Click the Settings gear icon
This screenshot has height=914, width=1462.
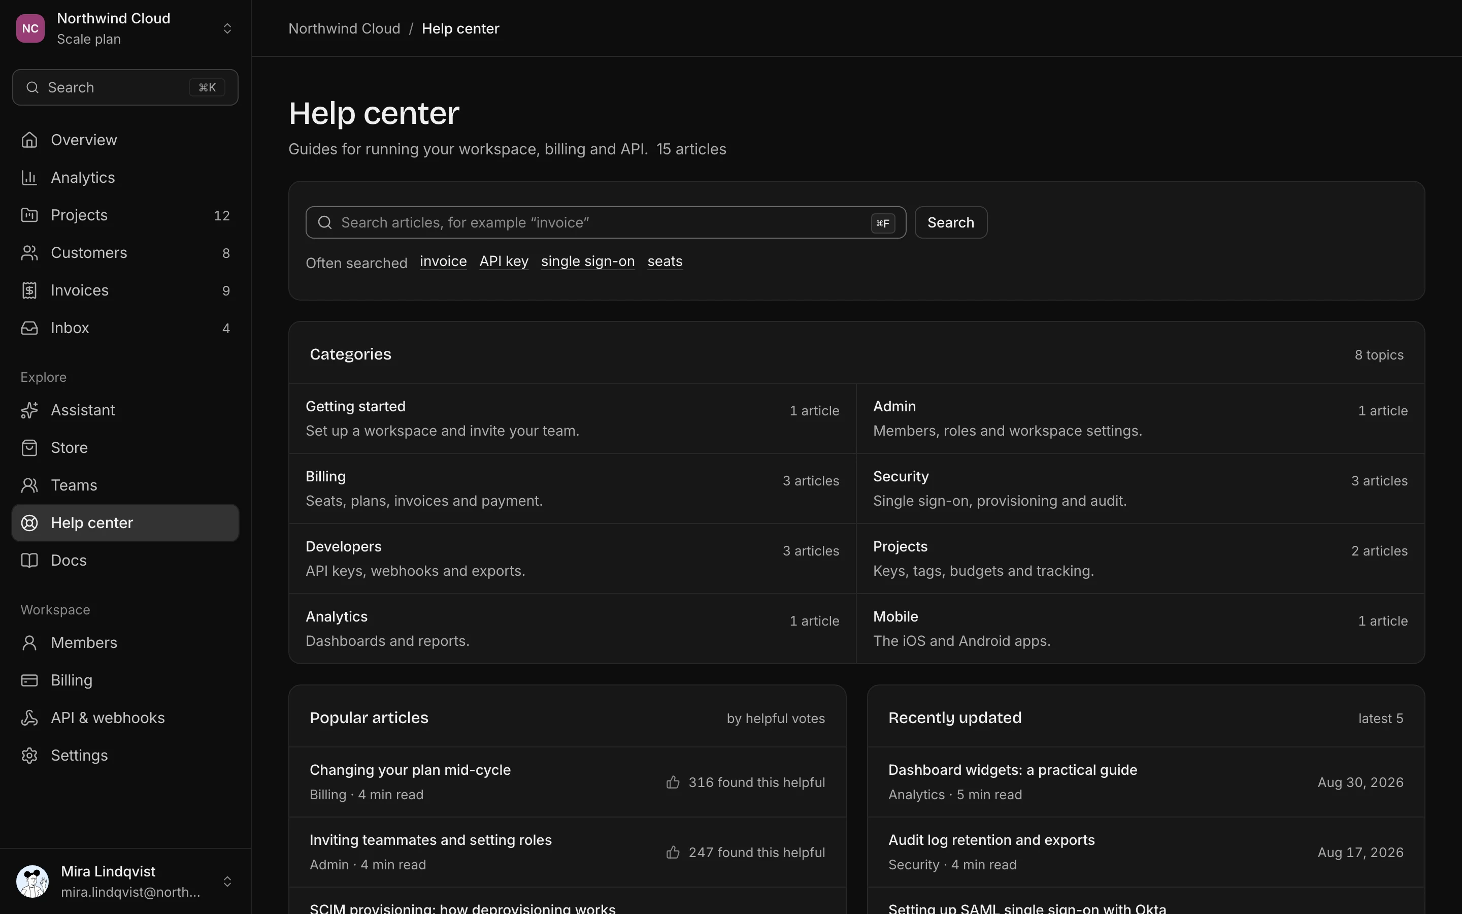(29, 755)
